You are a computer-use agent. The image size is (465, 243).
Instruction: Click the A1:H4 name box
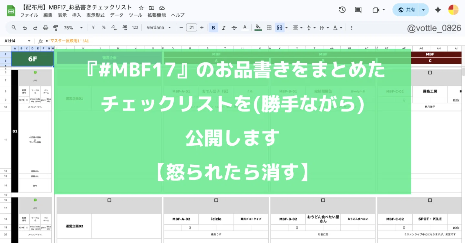pos(10,41)
